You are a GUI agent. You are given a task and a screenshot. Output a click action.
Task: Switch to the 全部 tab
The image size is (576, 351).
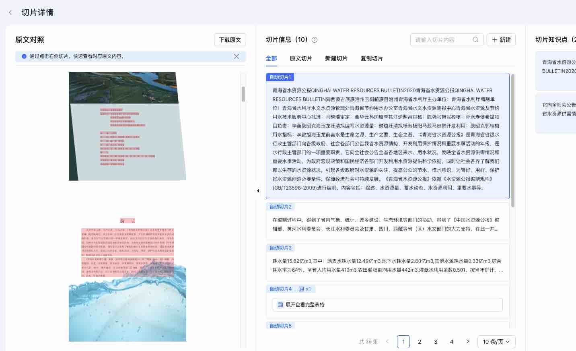271,58
